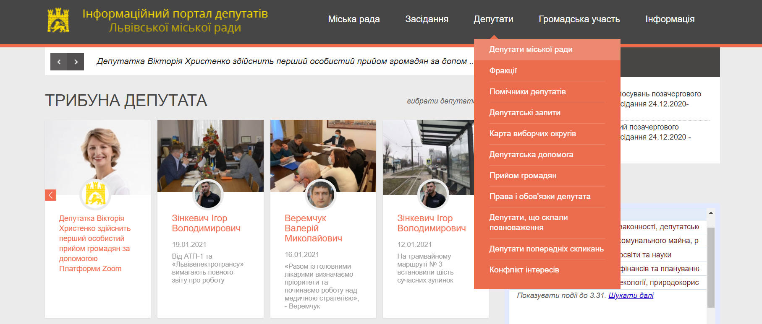Screen dimensions: 762x324
Task: Show previous news ticker item
Action: (x=59, y=62)
